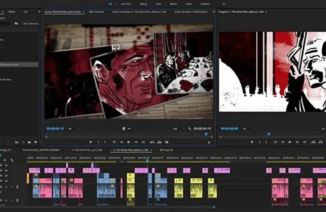Play the clip in the Source monitor
The width and height of the screenshot is (326, 212).
tap(129, 142)
